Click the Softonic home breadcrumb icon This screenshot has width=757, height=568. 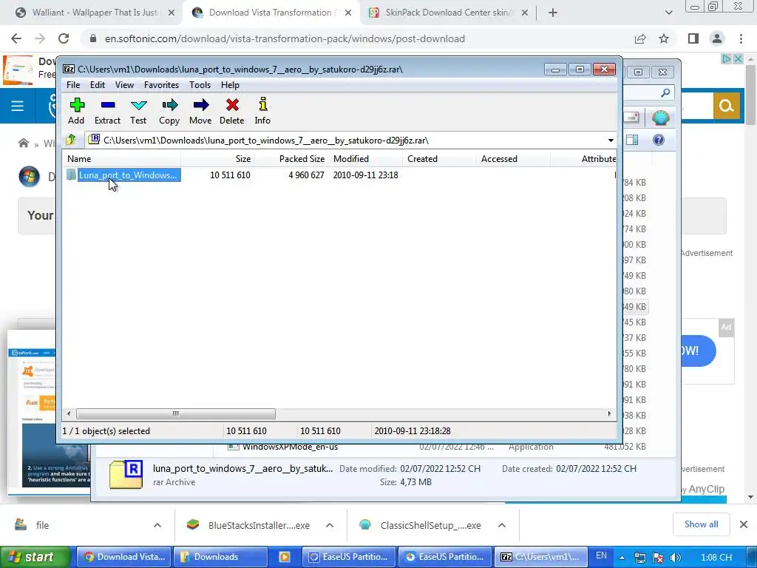[24, 143]
